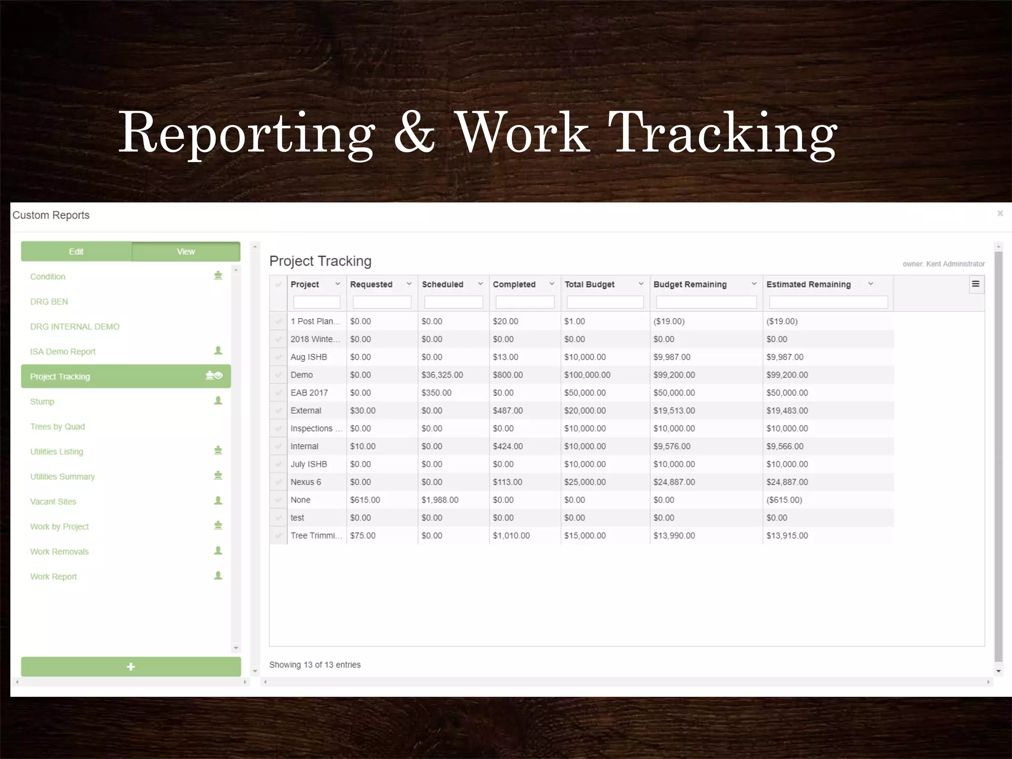Check the row for Nexus 6 project
1012x759 pixels.
point(279,482)
